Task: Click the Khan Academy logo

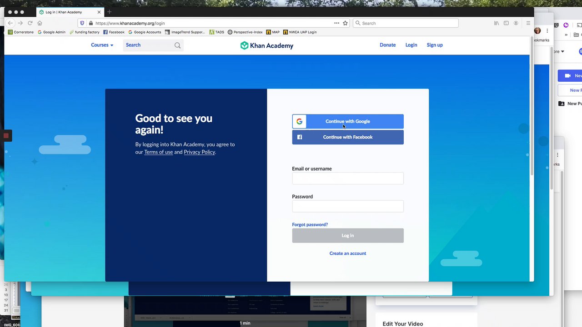Action: 267,45
